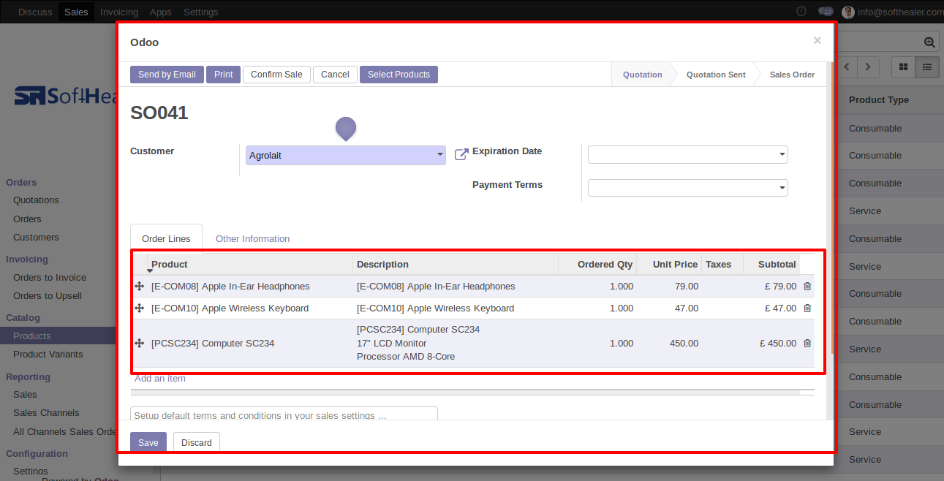Close the Odoo dialog

817,41
